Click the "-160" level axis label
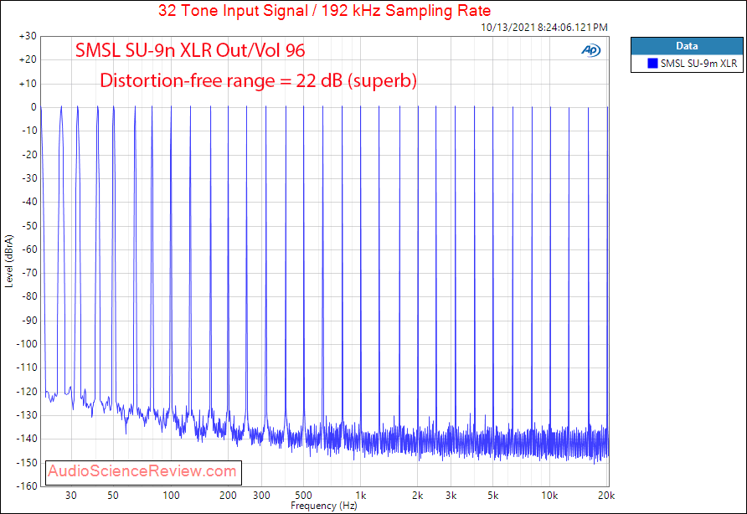Viewport: 747px width, 514px height. (27, 486)
